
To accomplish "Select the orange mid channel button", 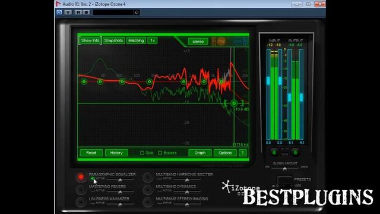I will 221,42.
